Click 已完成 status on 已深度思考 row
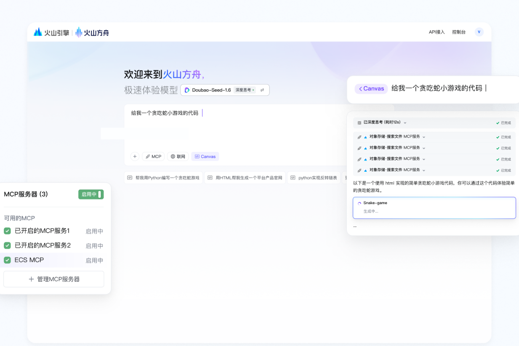The width and height of the screenshot is (519, 346). [x=503, y=123]
